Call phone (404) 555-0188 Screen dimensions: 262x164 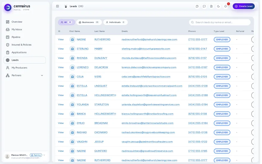click(x=198, y=95)
